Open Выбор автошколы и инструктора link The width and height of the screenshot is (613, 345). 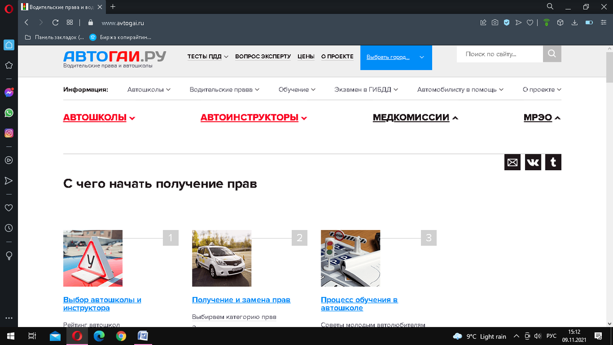point(102,304)
